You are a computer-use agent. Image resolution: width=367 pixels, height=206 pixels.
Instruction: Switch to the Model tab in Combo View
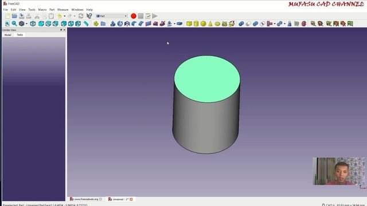tap(7, 35)
